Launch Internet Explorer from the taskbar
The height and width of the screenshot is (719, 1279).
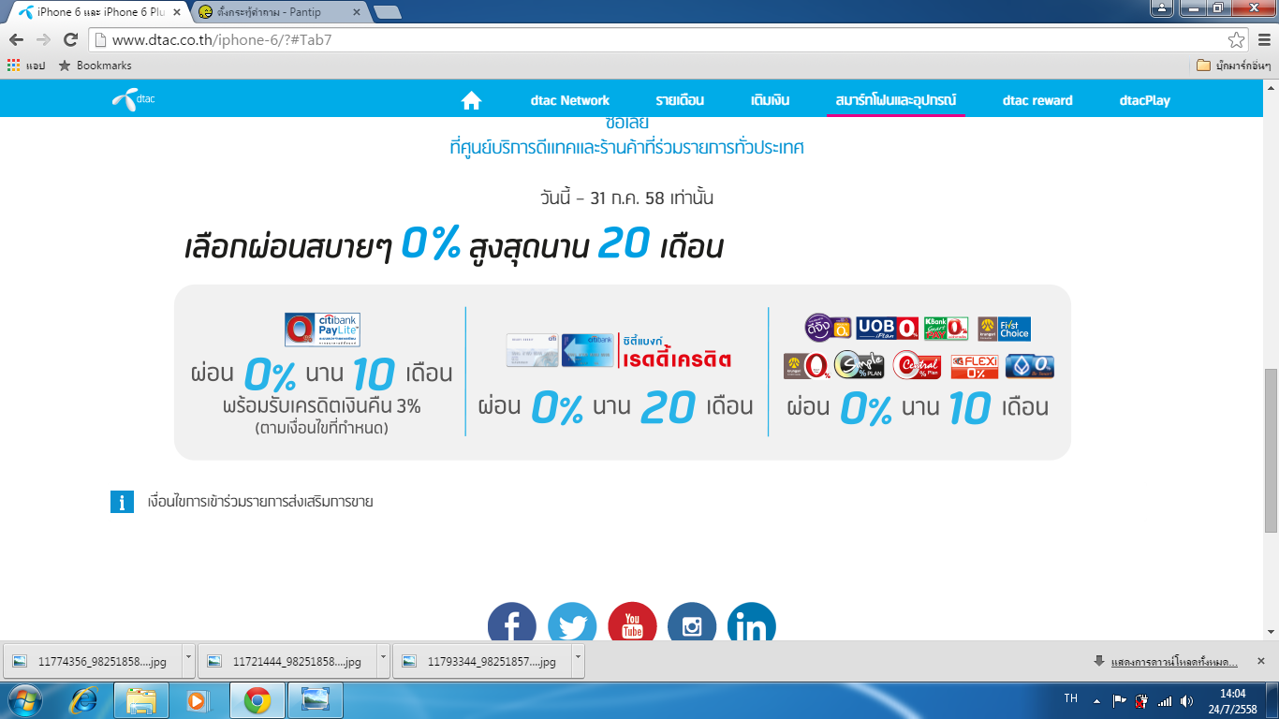click(83, 700)
